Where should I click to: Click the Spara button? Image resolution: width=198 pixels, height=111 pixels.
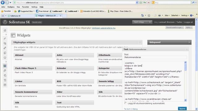click(182, 109)
